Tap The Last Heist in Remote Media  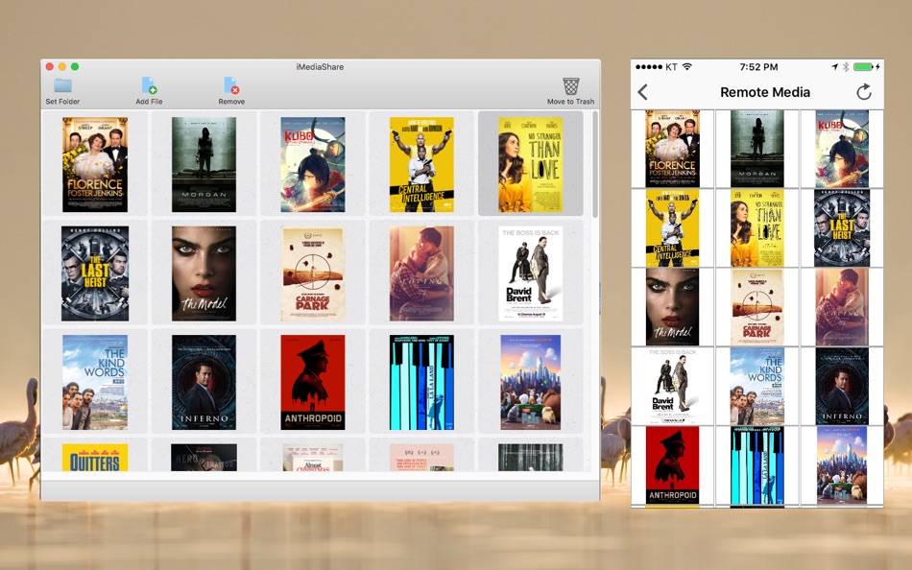842,227
